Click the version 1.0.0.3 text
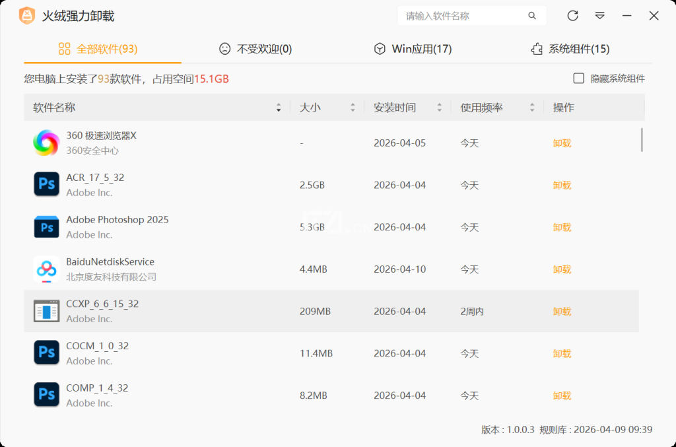676x447 pixels. click(x=508, y=430)
